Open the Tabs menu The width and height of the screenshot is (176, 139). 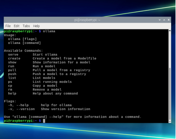tap(26, 26)
